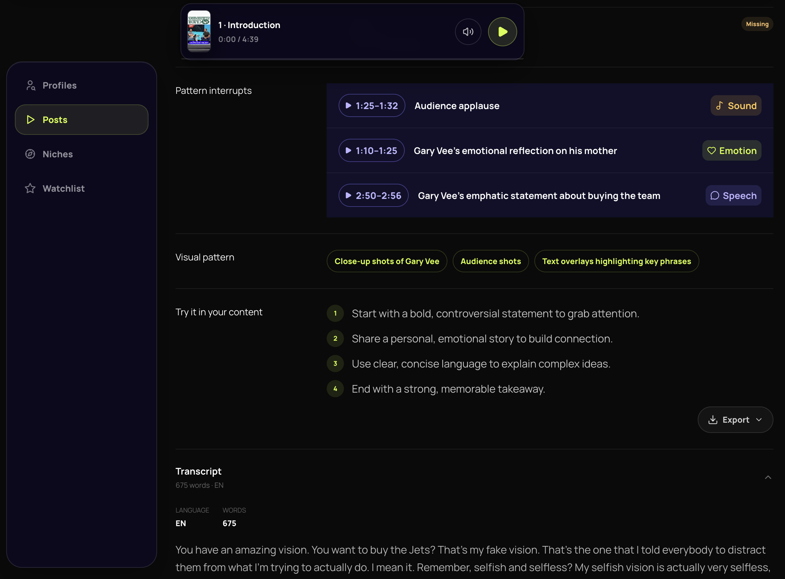Click the transcript paragraph text
Viewport: 785px width, 579px height.
click(x=473, y=558)
